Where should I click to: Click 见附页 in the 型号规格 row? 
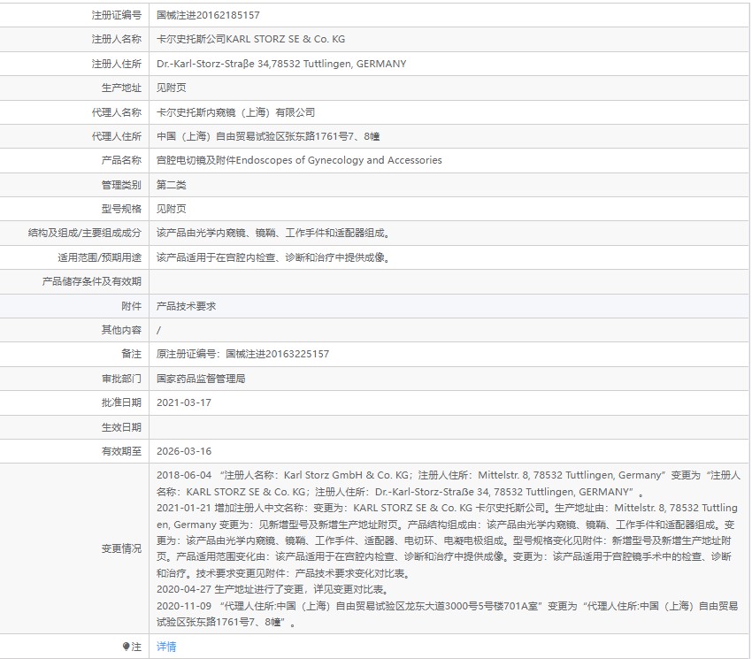(172, 209)
